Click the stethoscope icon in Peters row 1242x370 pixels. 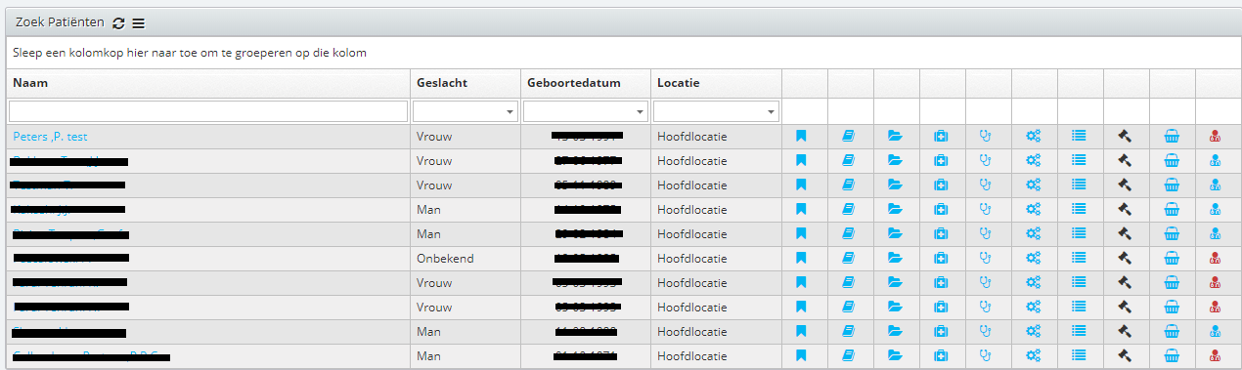tap(986, 137)
